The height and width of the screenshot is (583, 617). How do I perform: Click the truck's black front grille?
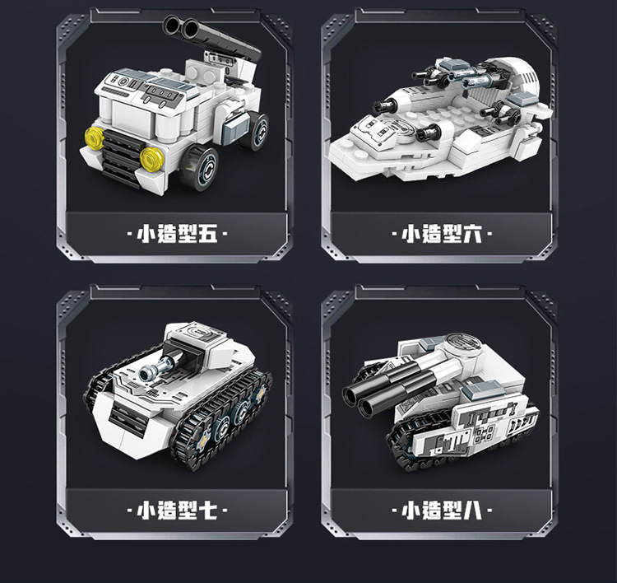coord(121,158)
